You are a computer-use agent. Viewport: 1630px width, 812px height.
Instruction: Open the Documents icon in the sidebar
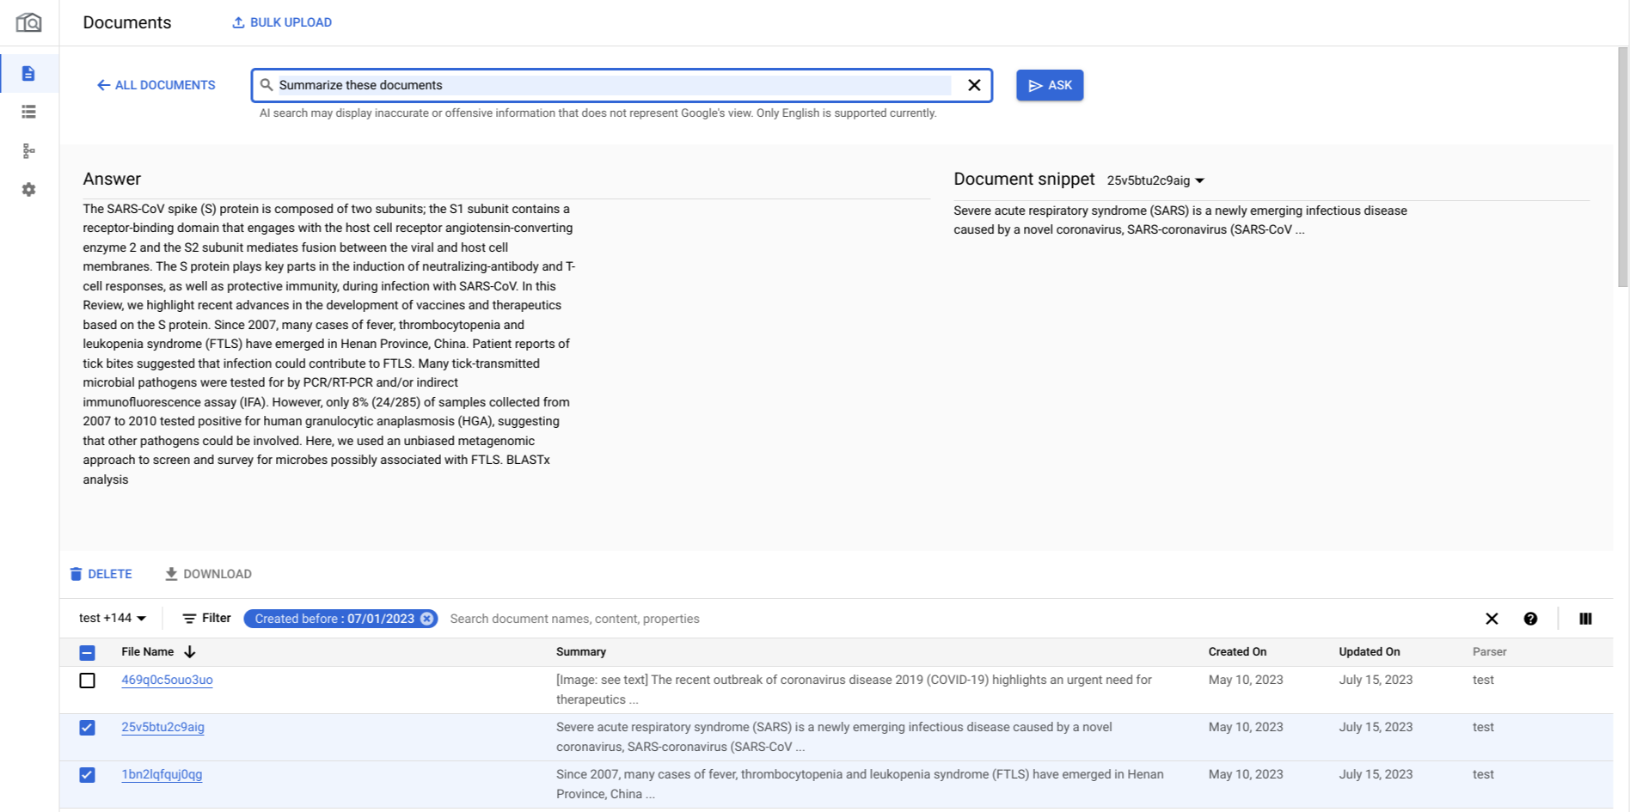coord(28,74)
